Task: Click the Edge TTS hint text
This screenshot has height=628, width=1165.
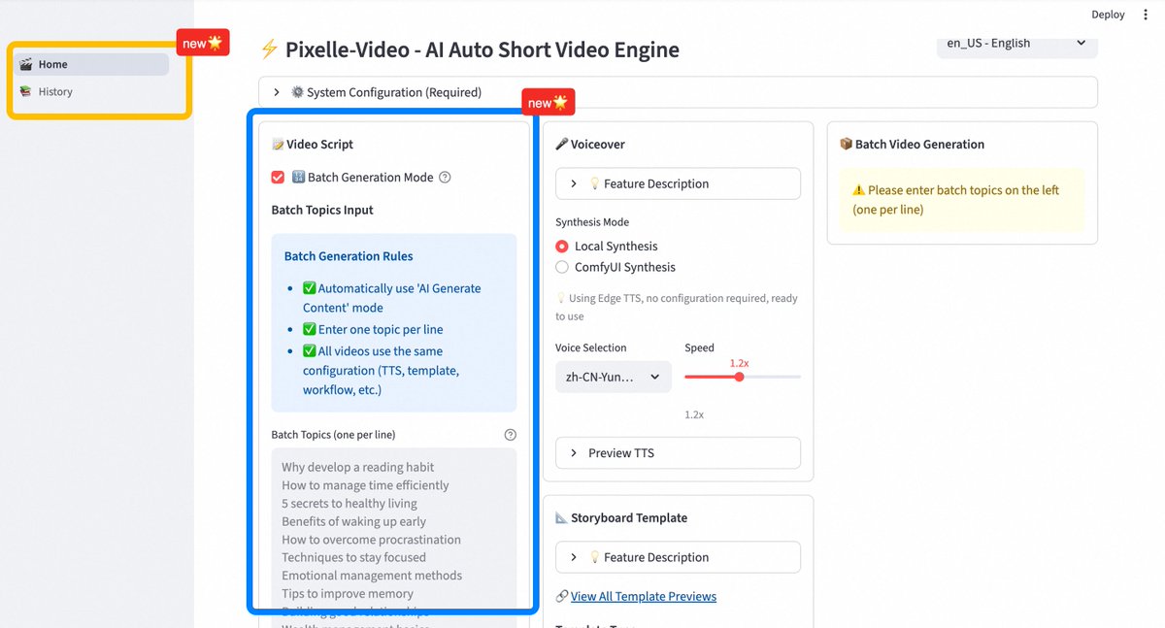Action: tap(677, 307)
